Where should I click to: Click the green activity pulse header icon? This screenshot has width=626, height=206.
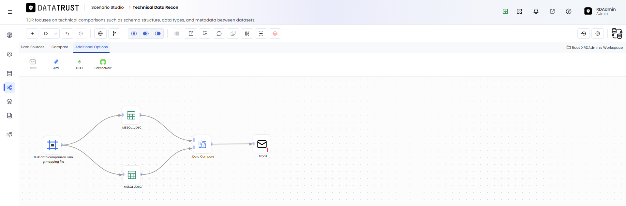click(505, 11)
